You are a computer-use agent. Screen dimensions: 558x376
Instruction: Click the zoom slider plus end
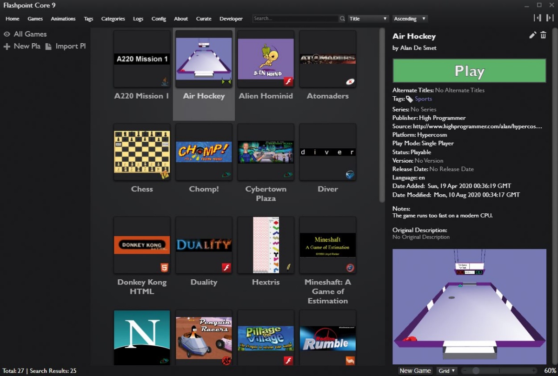534,370
